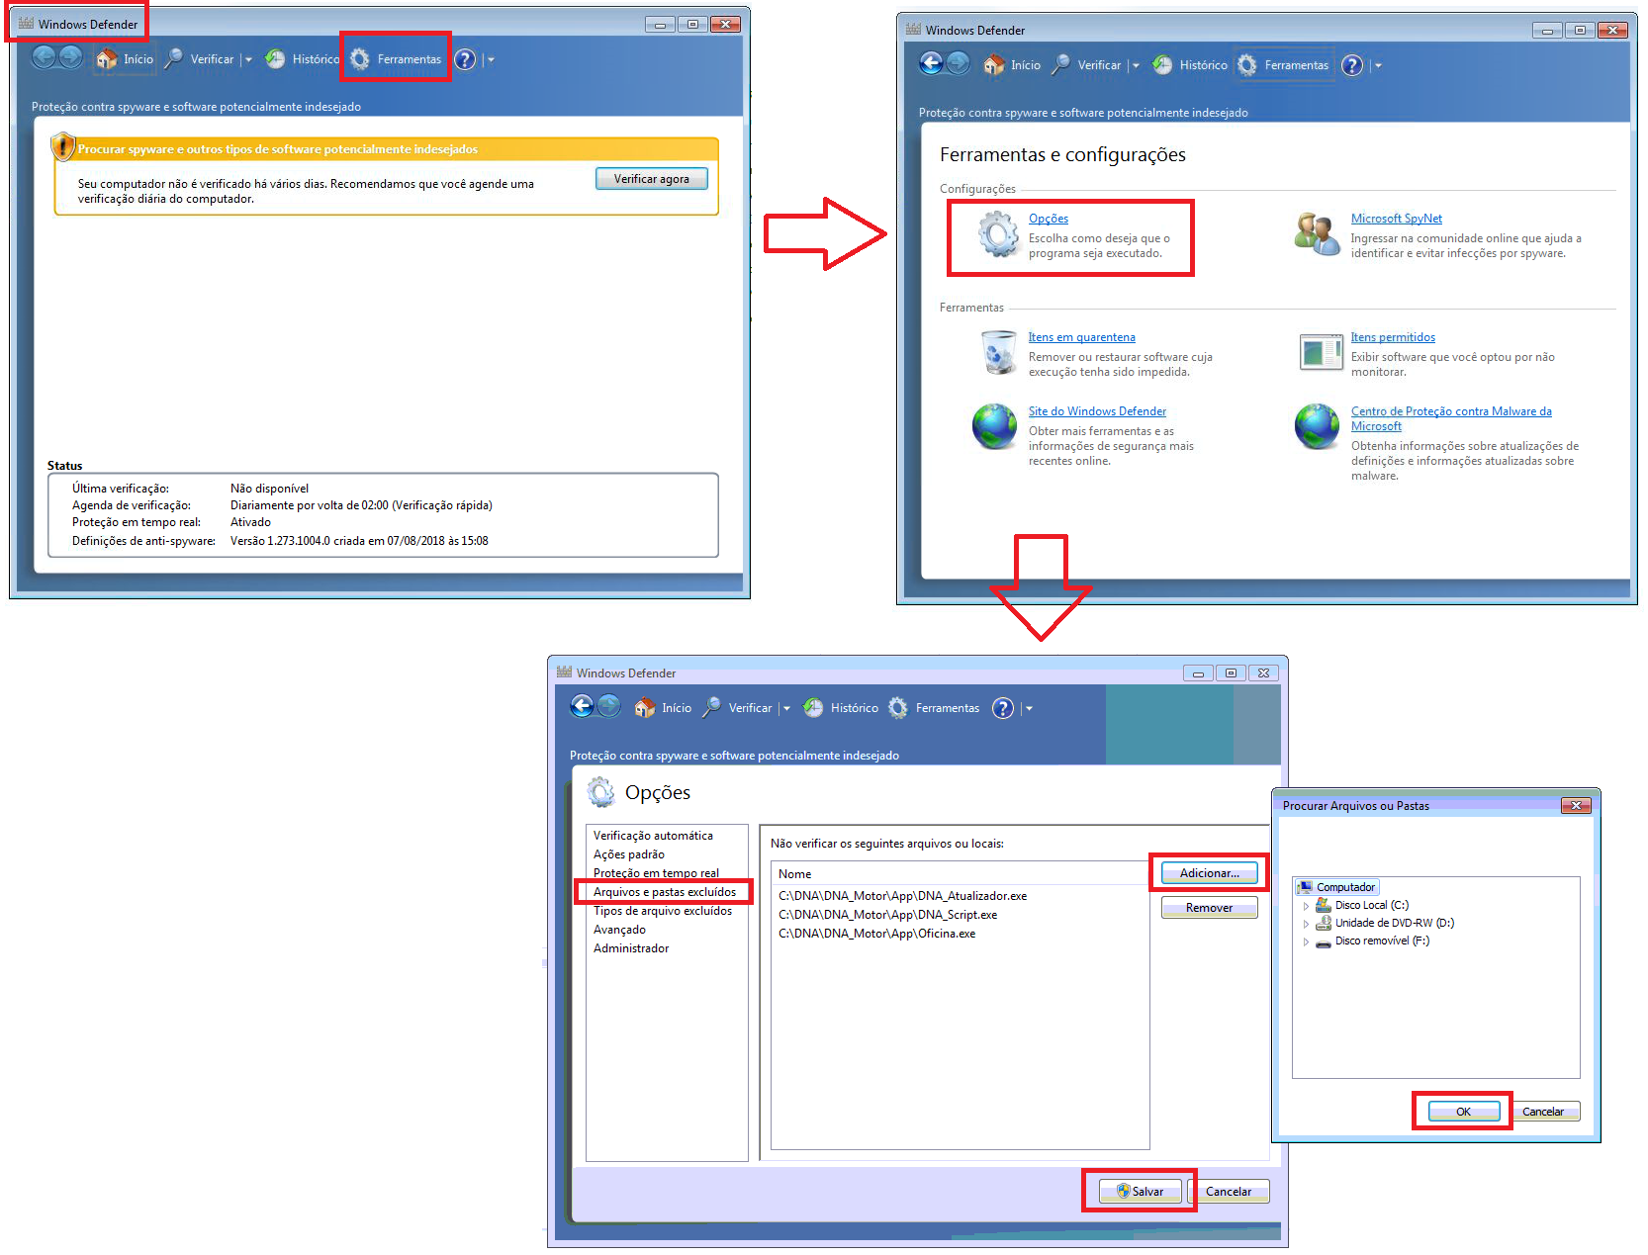Select Arquivos e pastas excluídos in the options list
Image resolution: width=1648 pixels, height=1255 pixels.
pos(664,892)
